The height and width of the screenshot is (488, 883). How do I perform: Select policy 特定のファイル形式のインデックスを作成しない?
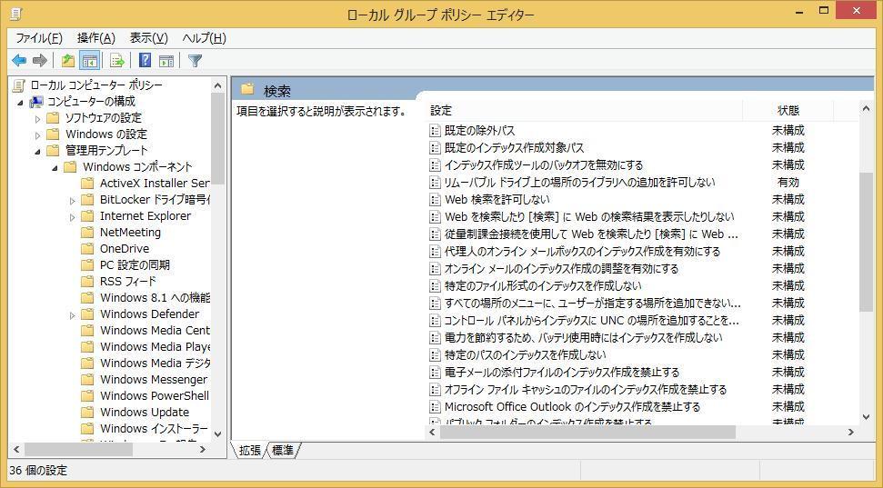point(543,285)
